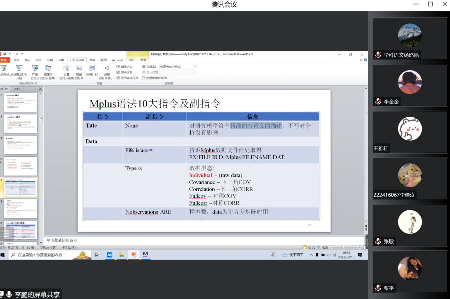Screen dimensions: 450x299
Task: Select 王雅轩 participant video tile
Action: click(x=410, y=132)
